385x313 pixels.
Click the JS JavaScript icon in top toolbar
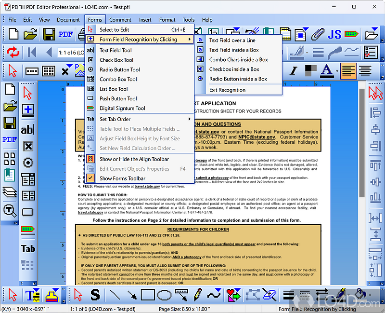coord(334,34)
